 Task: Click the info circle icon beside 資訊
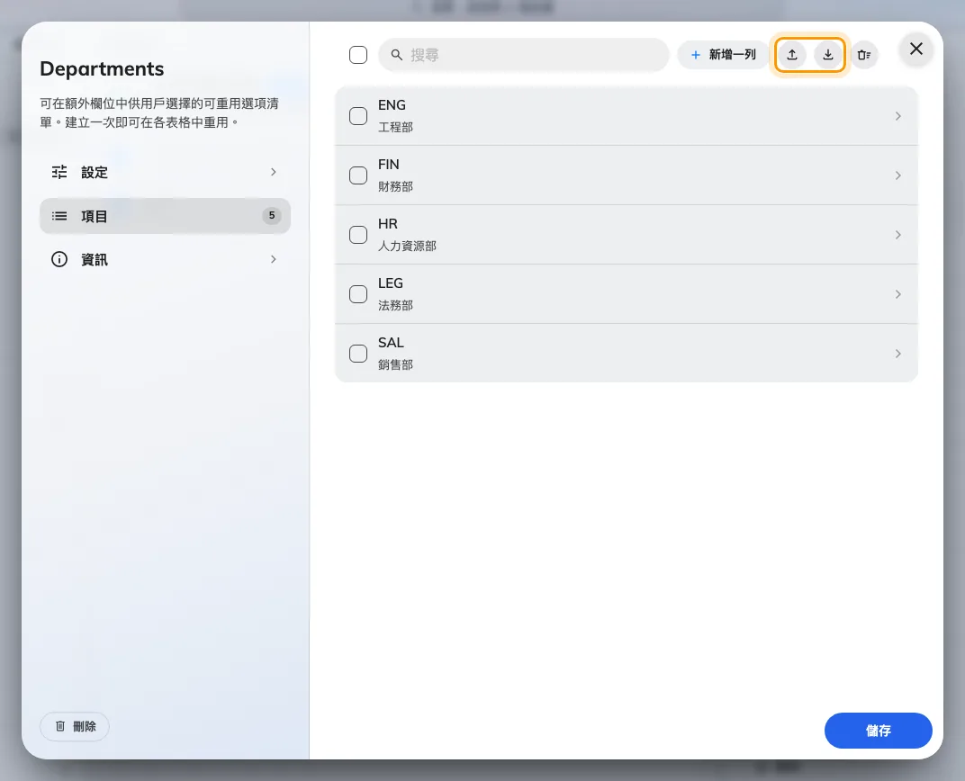(x=59, y=259)
